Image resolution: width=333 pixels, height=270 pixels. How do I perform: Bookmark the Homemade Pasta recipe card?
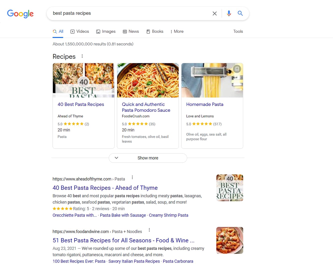237,68
